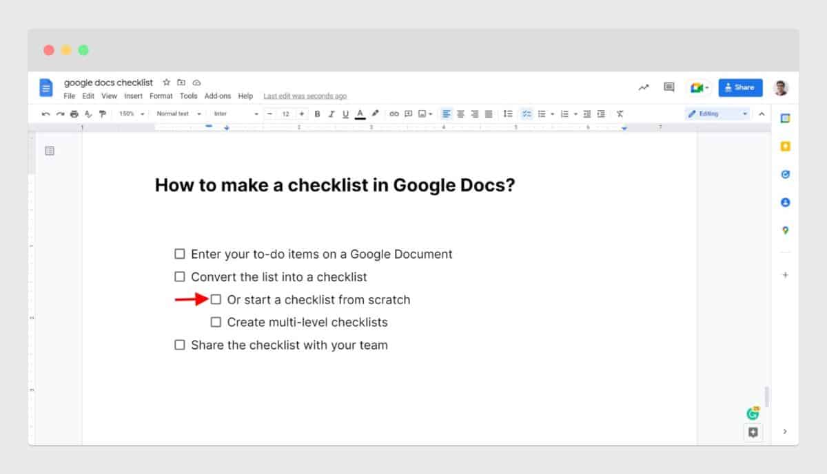Open the insert link tool
Viewport: 827px width, 474px height.
[x=394, y=114]
